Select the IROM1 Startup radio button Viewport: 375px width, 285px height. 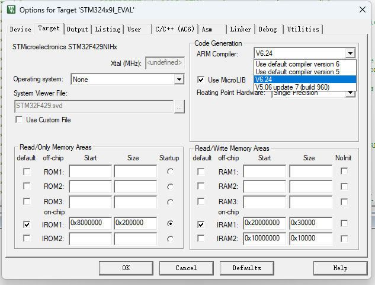(170, 224)
